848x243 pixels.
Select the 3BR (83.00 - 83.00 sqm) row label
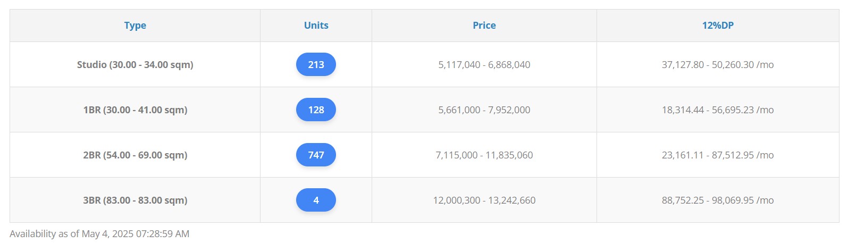(x=135, y=200)
